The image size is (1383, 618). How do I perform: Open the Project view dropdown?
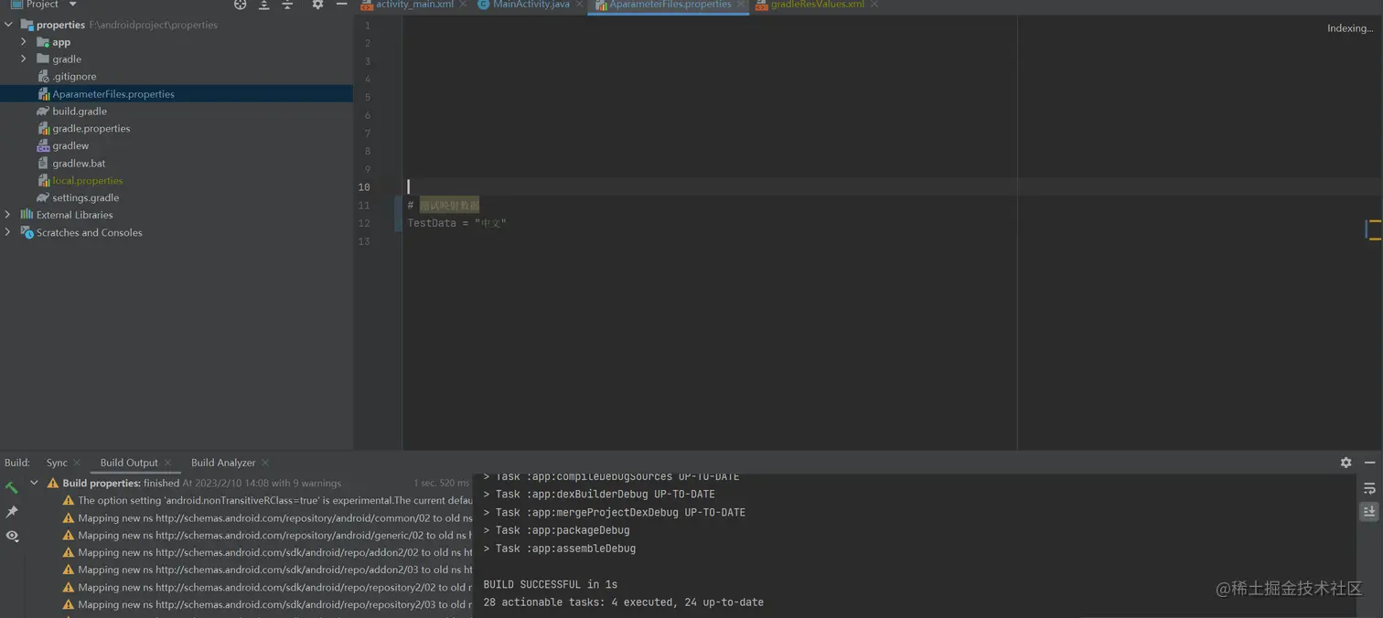coord(43,5)
